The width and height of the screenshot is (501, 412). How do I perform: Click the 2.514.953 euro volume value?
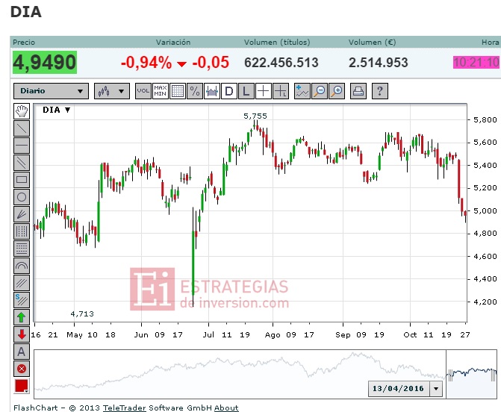pyautogui.click(x=379, y=63)
